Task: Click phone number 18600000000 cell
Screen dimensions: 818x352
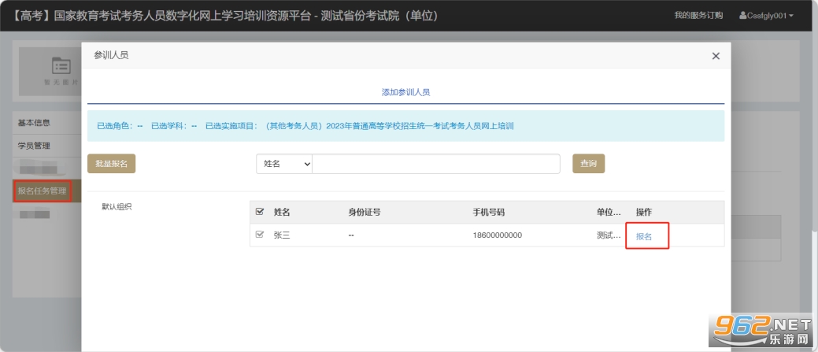Action: click(x=497, y=235)
